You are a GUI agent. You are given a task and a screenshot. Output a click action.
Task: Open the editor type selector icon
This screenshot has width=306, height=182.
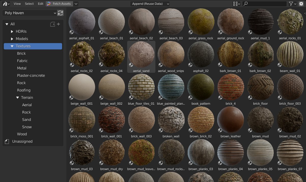[x=6, y=4]
